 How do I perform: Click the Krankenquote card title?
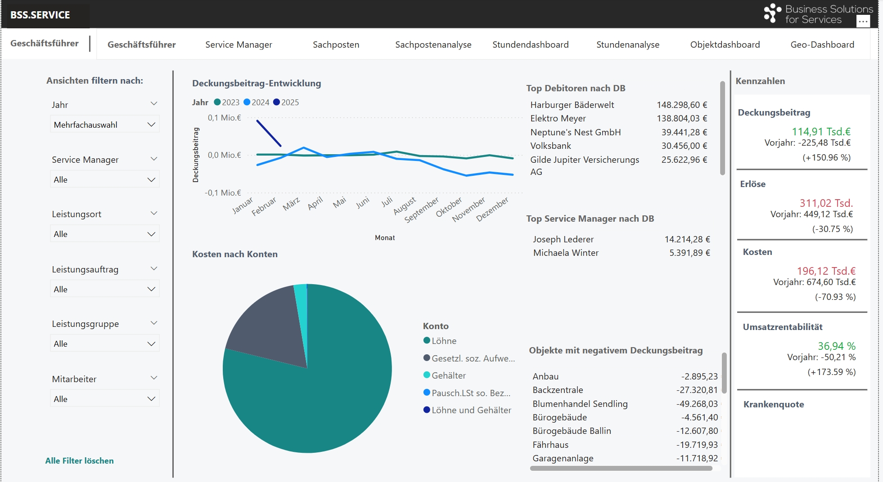[773, 404]
